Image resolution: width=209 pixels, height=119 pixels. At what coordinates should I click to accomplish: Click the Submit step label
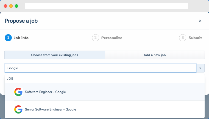(195, 38)
